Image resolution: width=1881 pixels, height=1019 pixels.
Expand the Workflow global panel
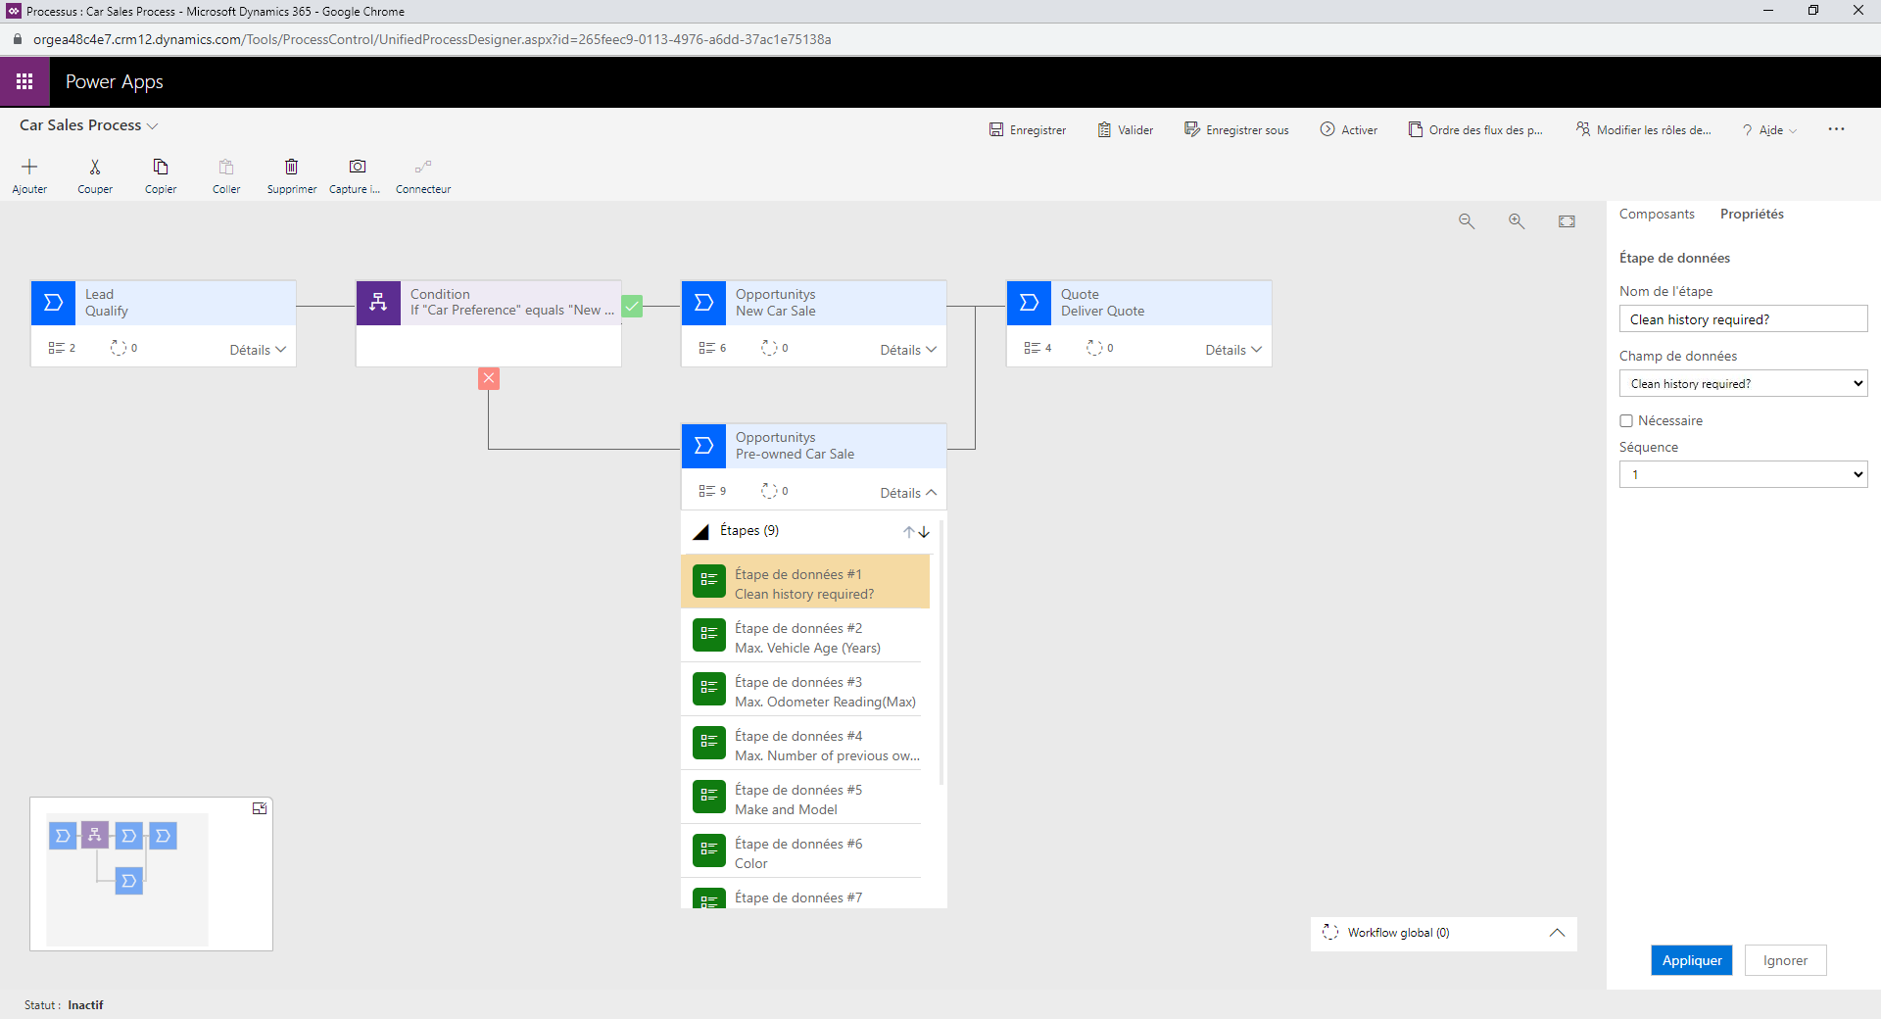pyautogui.click(x=1557, y=933)
